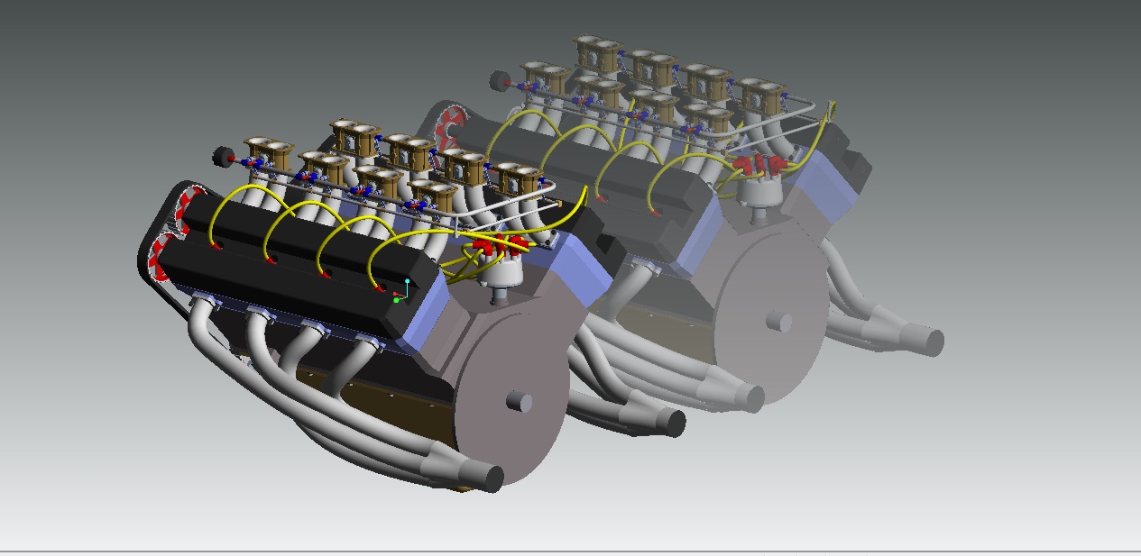
Task: Select the rear engine's large gray flywheel disc
Action: pos(769,317)
